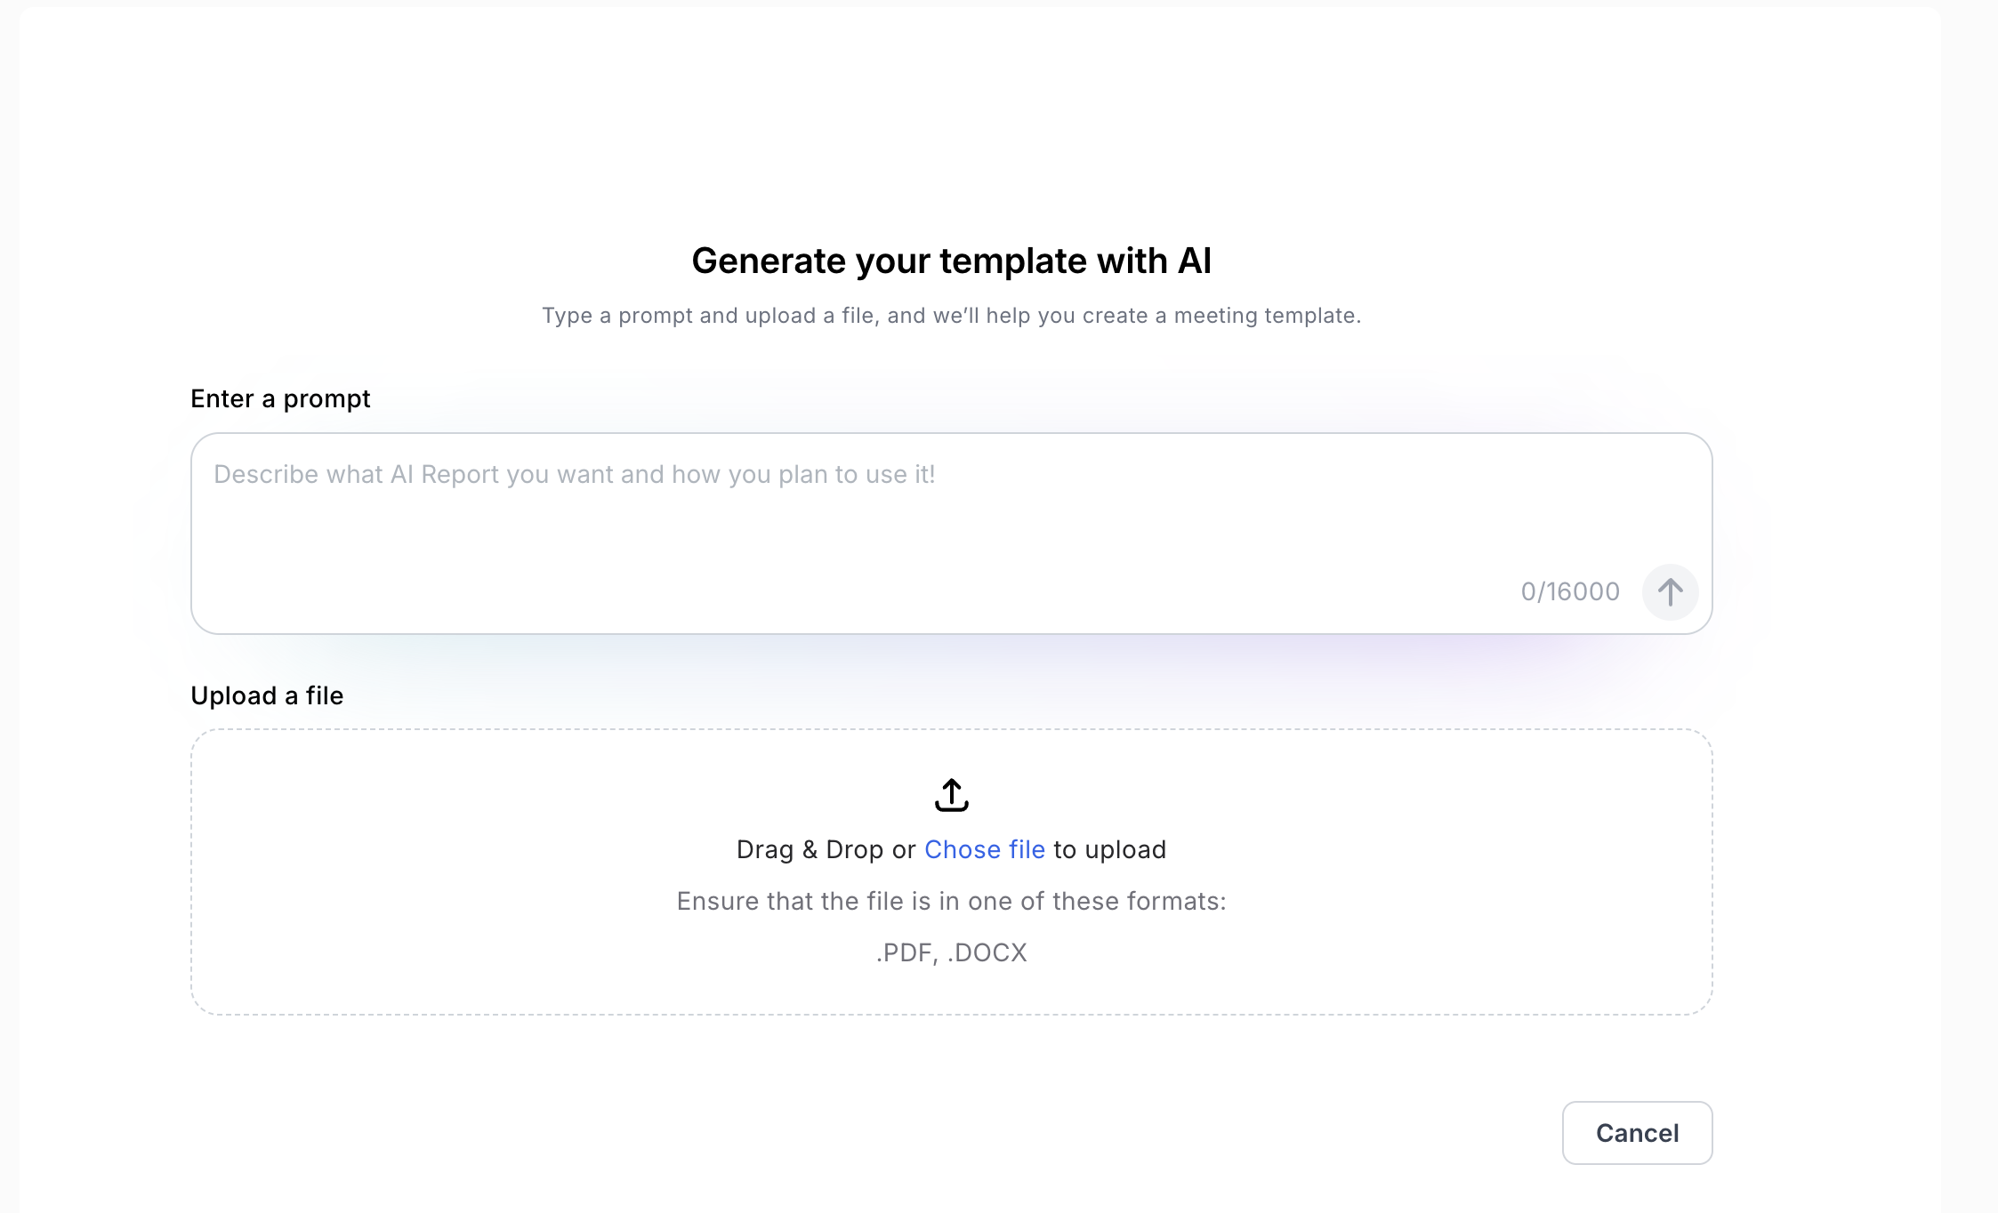Click the 0/16000 character counter
This screenshot has width=1998, height=1213.
[x=1569, y=592]
